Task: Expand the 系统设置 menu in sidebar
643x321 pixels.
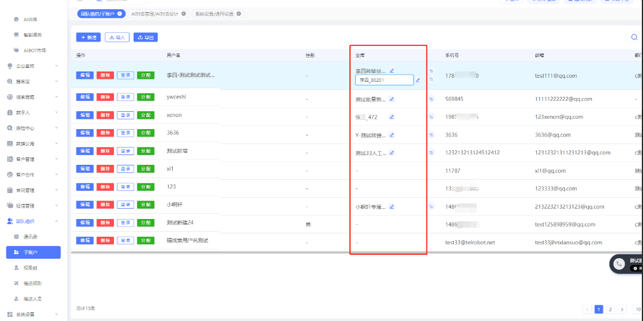Action: click(33, 315)
